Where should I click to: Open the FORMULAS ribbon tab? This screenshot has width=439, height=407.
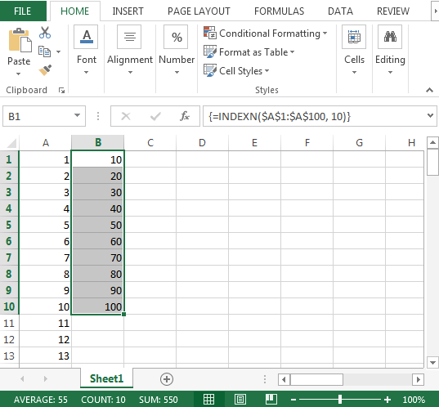(x=279, y=11)
